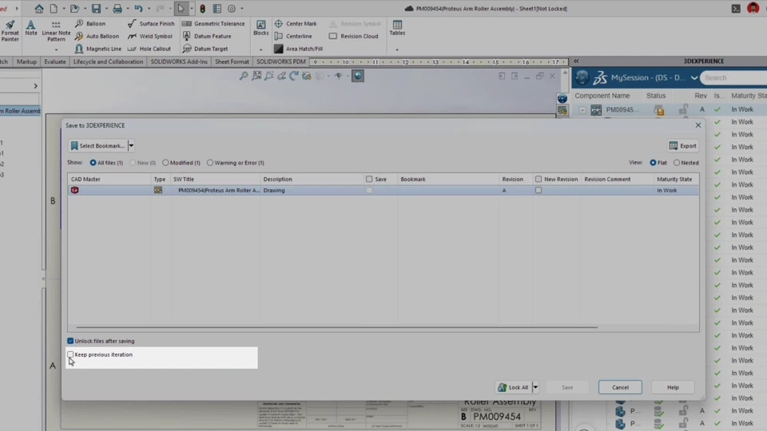Expand Linear Note Pattern dropdown arrow
The height and width of the screenshot is (431, 767).
pyautogui.click(x=56, y=49)
